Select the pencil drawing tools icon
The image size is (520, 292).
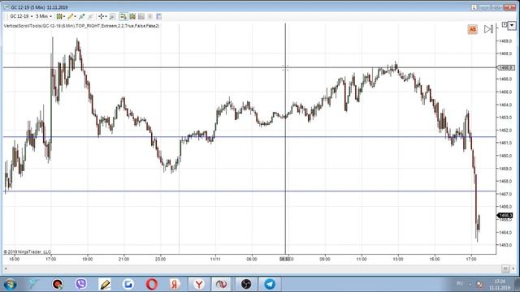(70, 16)
